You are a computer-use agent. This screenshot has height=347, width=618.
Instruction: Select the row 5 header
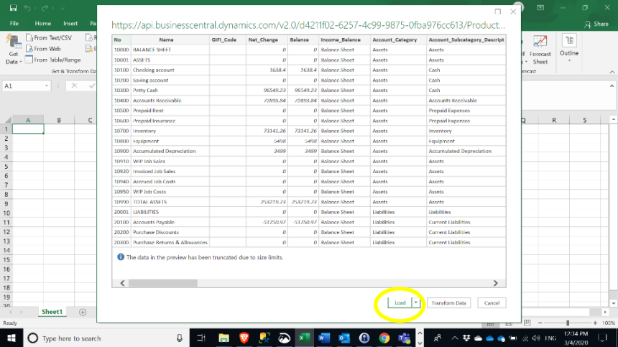coord(6,166)
